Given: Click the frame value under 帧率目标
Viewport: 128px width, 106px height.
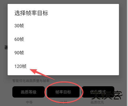Looking at the screenshot, I should tap(63, 102).
